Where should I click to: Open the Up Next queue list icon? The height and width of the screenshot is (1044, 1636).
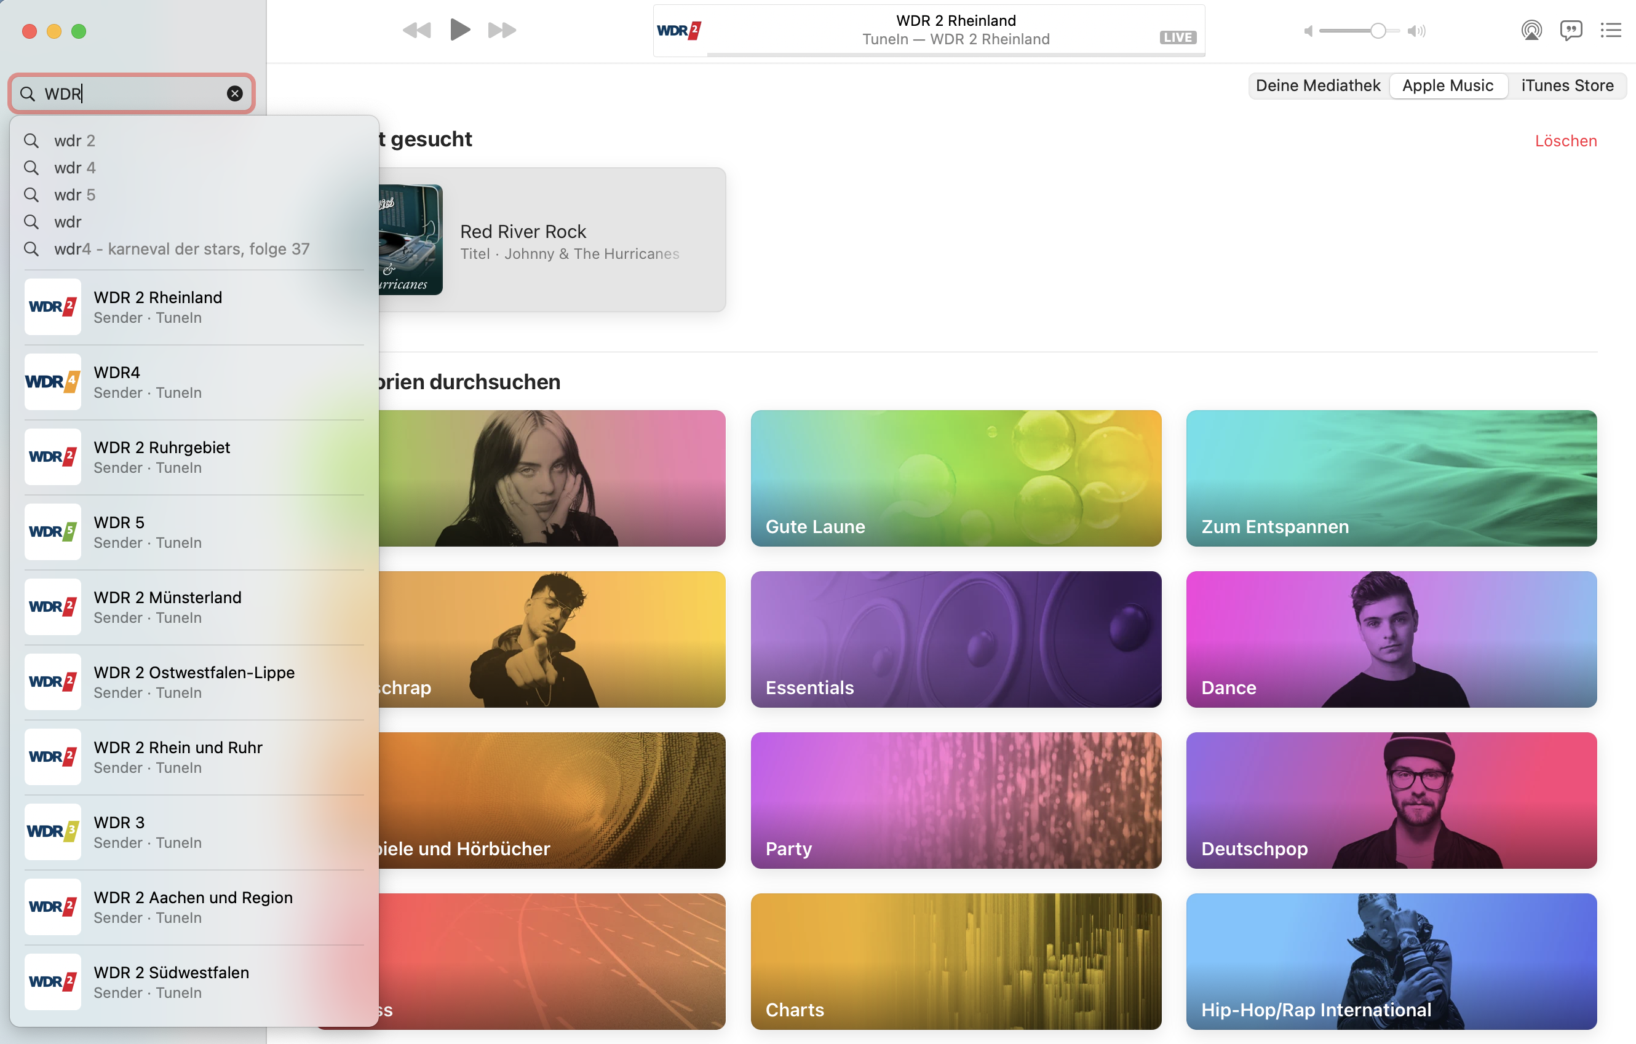click(x=1611, y=30)
